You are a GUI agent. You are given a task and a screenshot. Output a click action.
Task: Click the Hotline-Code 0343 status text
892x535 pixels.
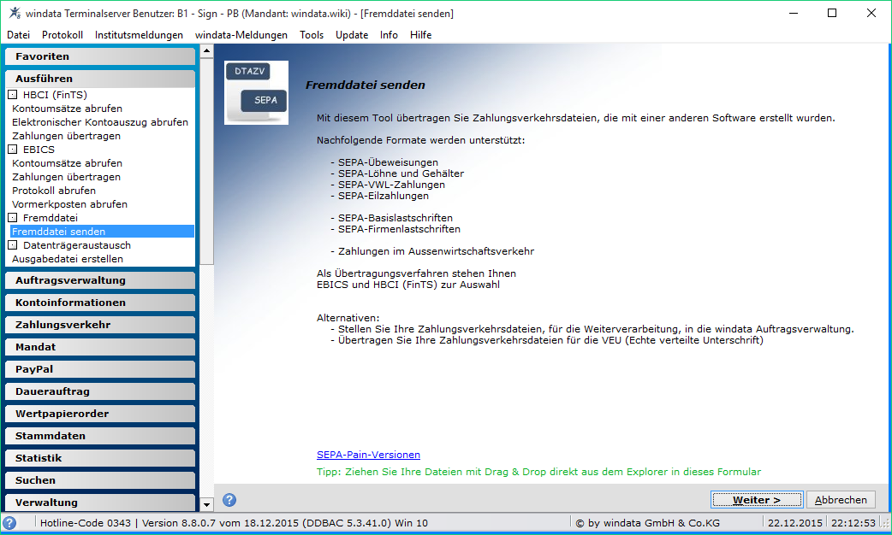point(86,523)
